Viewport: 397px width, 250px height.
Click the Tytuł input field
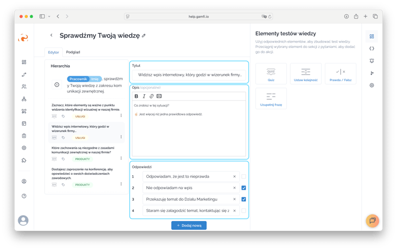(189, 75)
